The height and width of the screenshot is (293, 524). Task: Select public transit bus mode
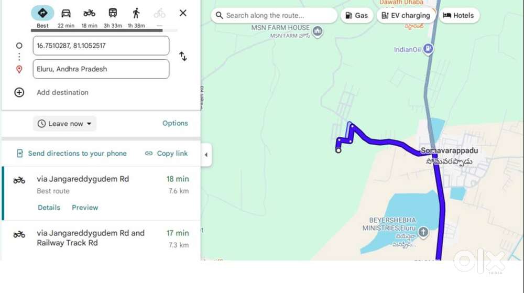click(x=113, y=13)
